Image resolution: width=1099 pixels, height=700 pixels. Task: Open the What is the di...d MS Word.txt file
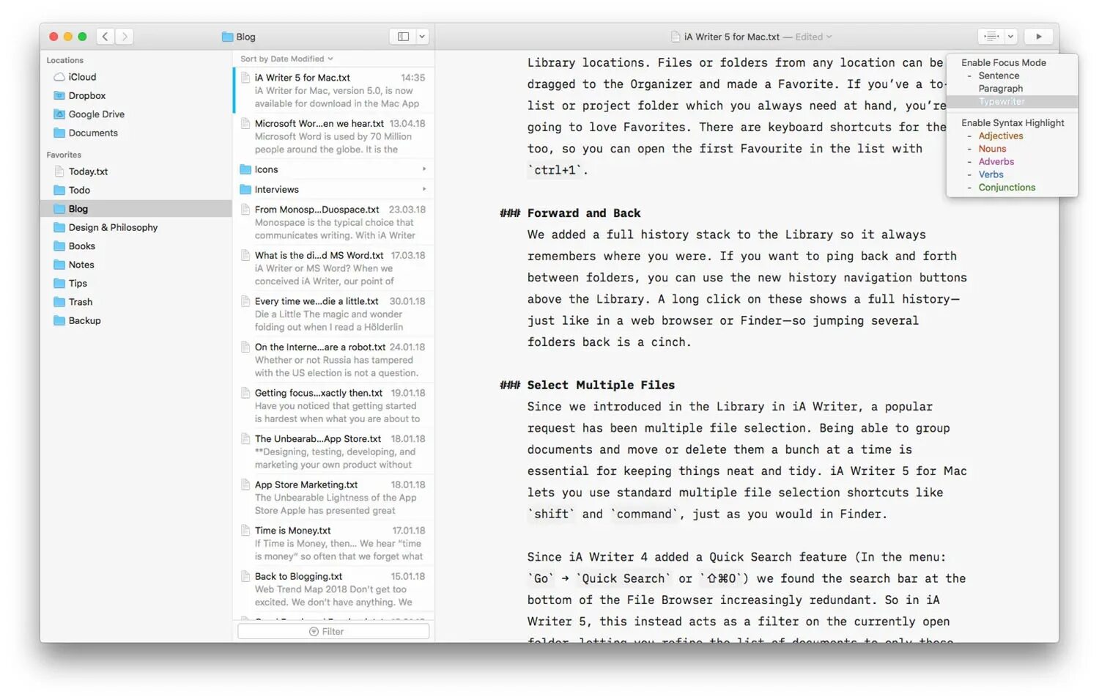tap(334, 268)
